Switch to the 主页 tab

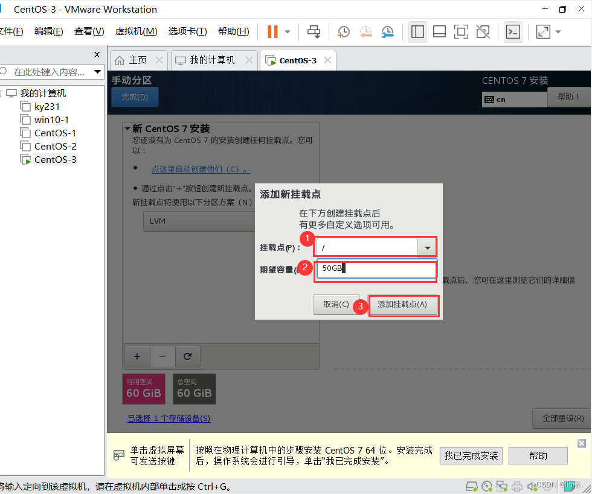pyautogui.click(x=138, y=60)
